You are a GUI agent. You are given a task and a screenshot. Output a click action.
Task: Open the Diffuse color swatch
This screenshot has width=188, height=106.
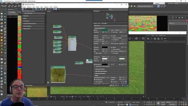point(105,30)
